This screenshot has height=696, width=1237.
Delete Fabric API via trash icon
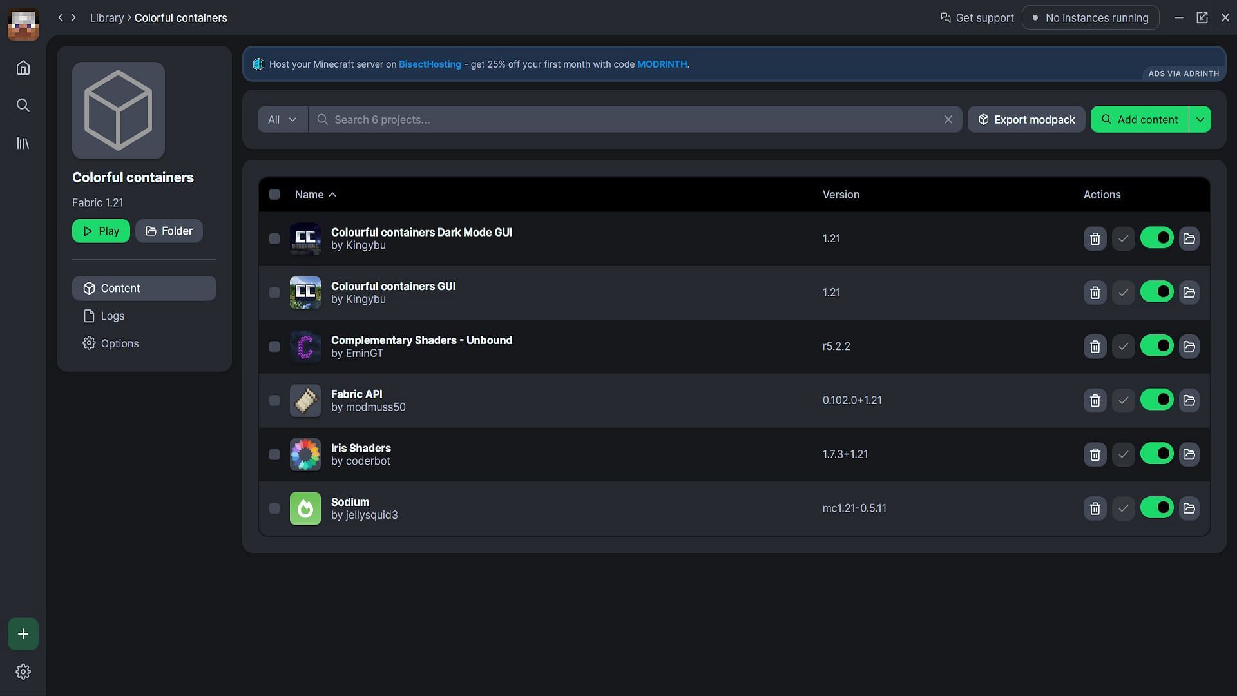1095,400
